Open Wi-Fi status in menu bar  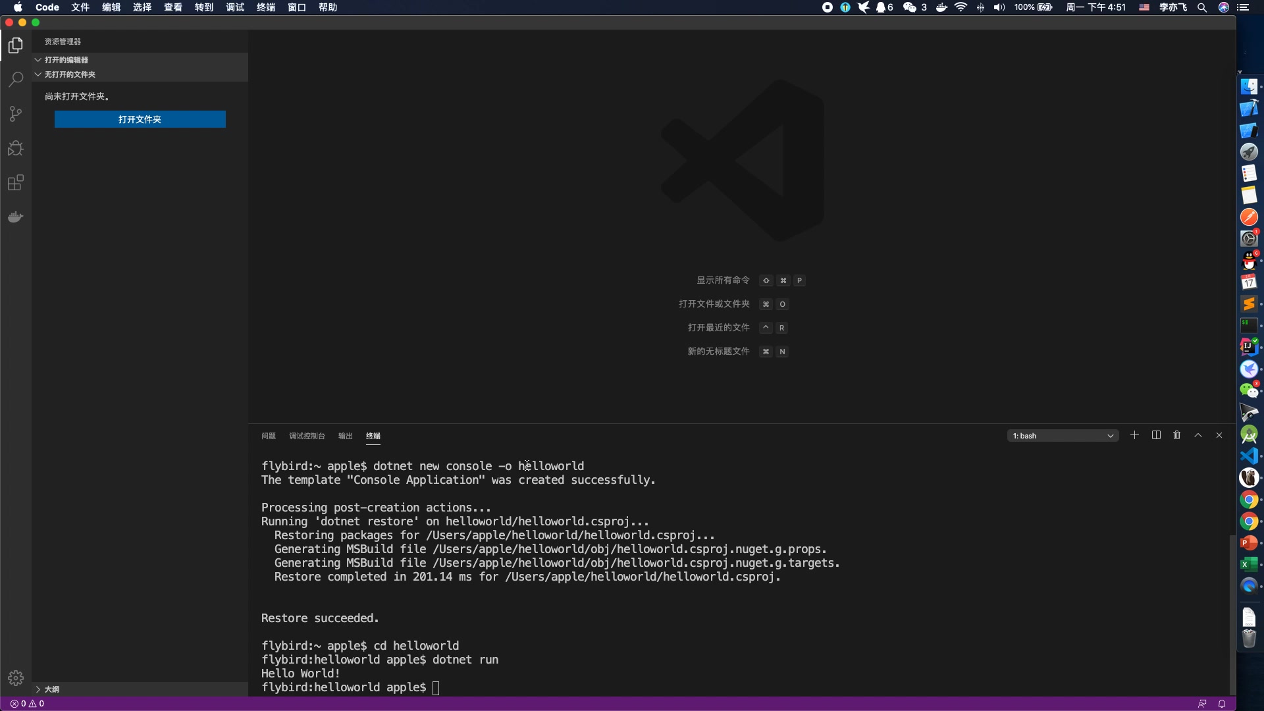click(x=961, y=7)
